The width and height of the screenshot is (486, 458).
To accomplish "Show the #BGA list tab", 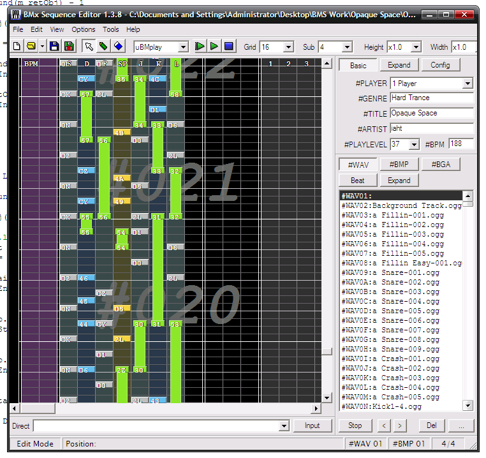I will click(x=441, y=165).
